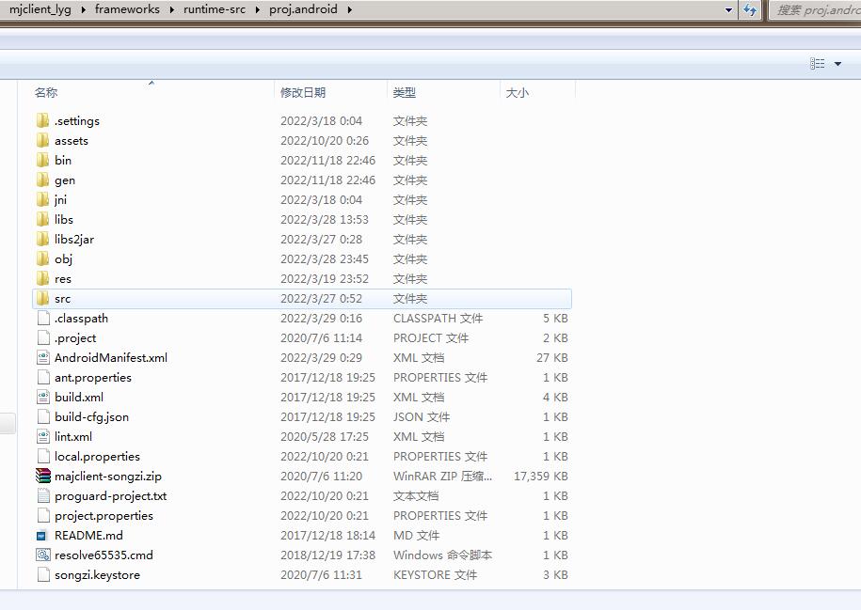The image size is (861, 610).
Task: Click the Windows 命令脚本 type cell
Action: pyautogui.click(x=442, y=555)
